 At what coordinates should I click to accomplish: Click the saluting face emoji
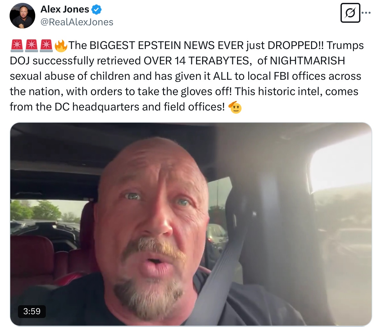pyautogui.click(x=235, y=107)
